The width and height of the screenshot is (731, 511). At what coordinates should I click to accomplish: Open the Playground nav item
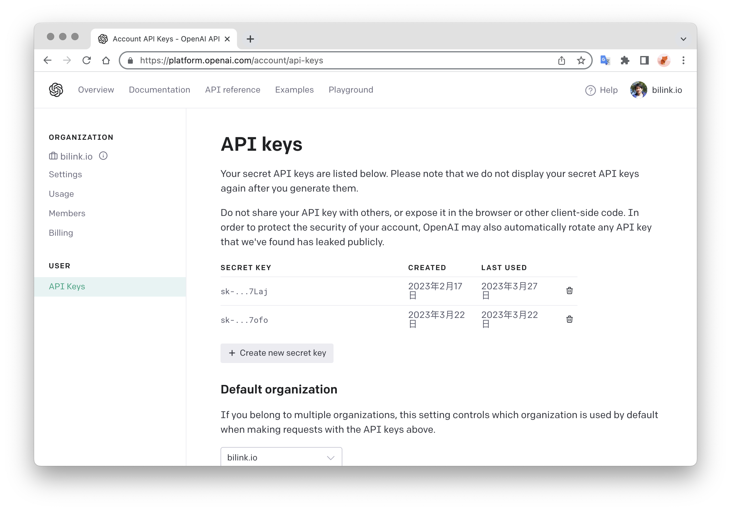351,90
